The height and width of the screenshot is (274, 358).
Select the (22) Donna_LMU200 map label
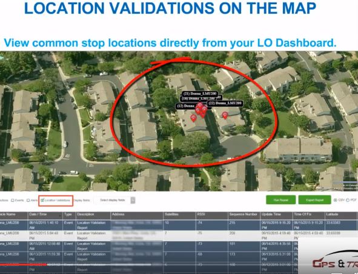click(x=225, y=104)
